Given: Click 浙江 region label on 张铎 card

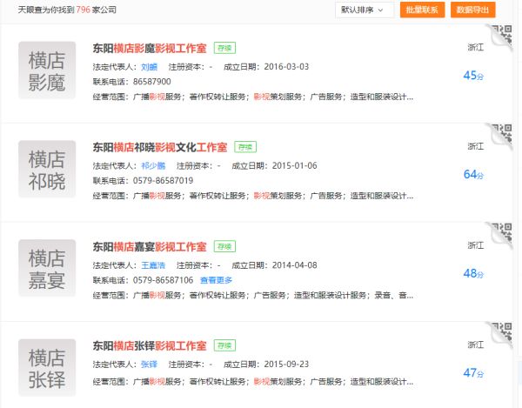Looking at the screenshot, I should click(476, 344).
